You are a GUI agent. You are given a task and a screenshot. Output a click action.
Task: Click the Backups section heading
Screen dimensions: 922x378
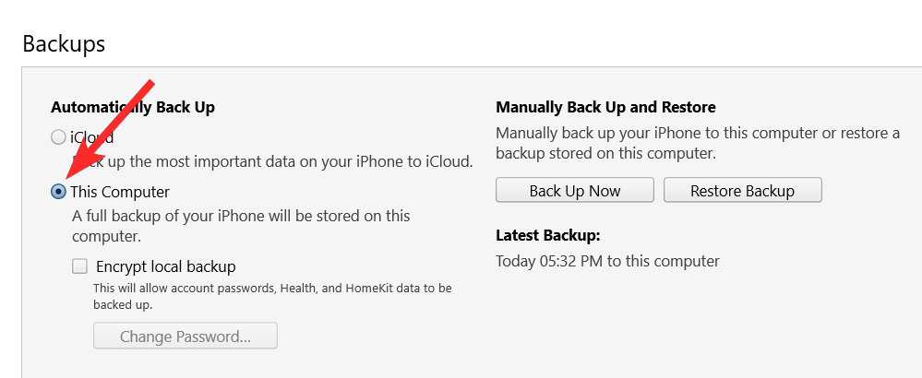[64, 43]
